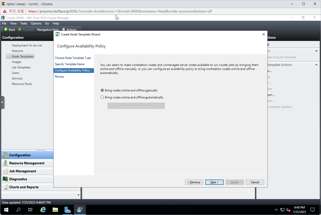
Task: Click the Charts and Reports icon
Action: [x=5, y=187]
